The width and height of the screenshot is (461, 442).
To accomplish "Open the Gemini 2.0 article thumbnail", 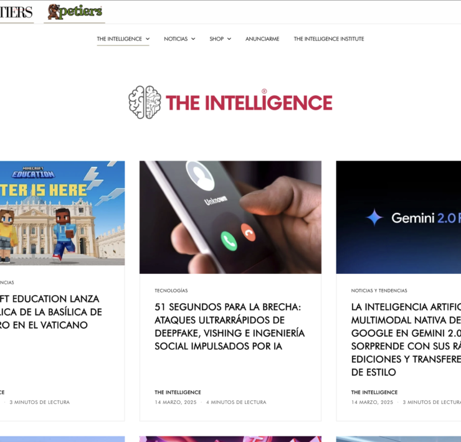I will 399,217.
